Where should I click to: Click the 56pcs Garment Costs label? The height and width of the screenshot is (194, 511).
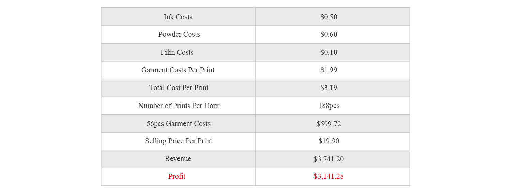coord(179,124)
